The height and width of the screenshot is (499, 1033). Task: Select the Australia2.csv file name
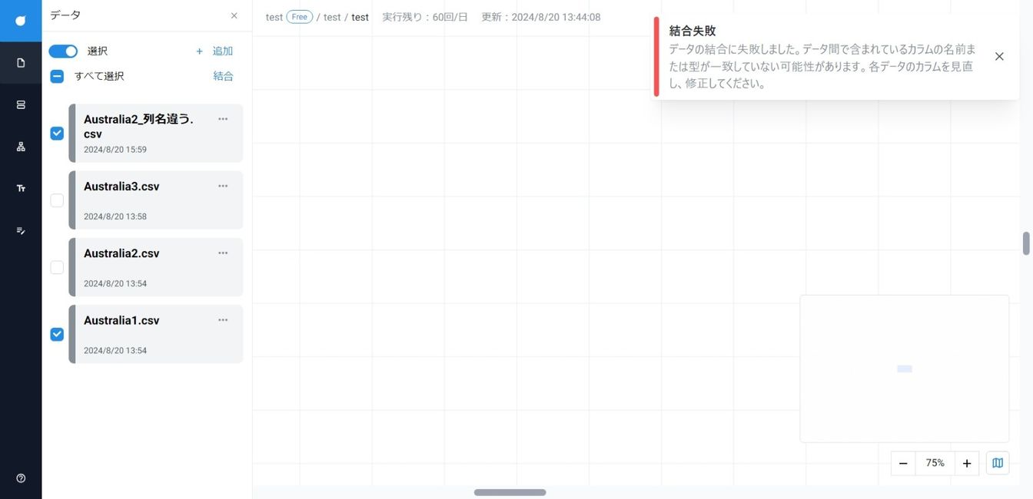pyautogui.click(x=121, y=253)
